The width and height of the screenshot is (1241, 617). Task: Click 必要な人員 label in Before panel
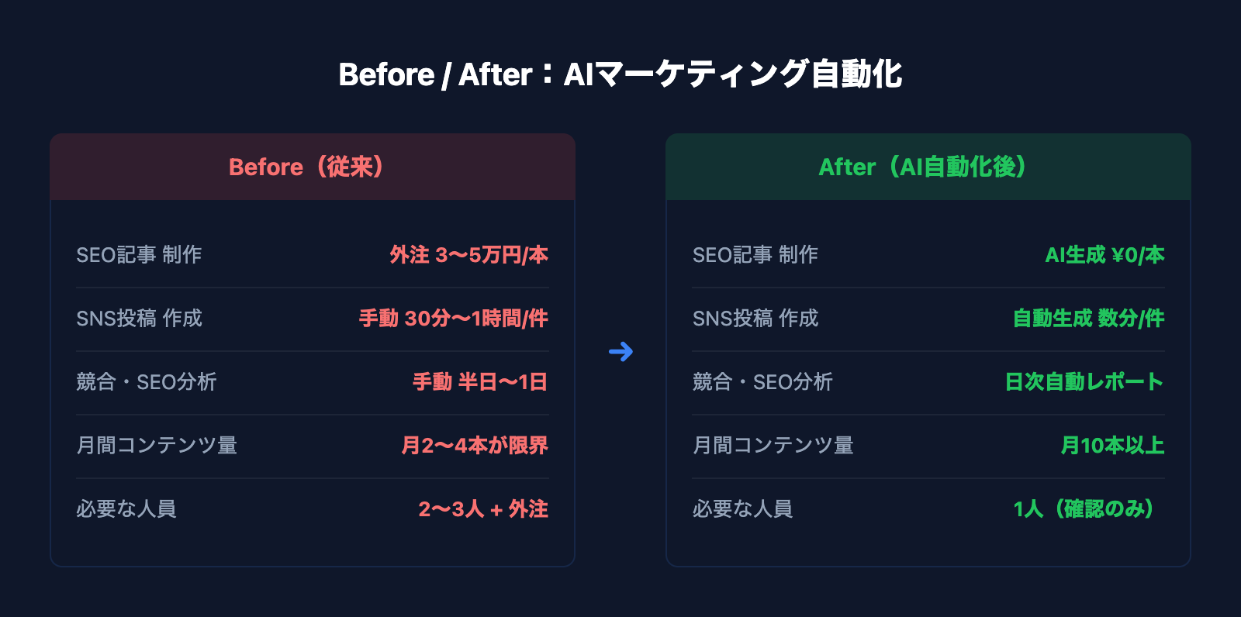(126, 509)
